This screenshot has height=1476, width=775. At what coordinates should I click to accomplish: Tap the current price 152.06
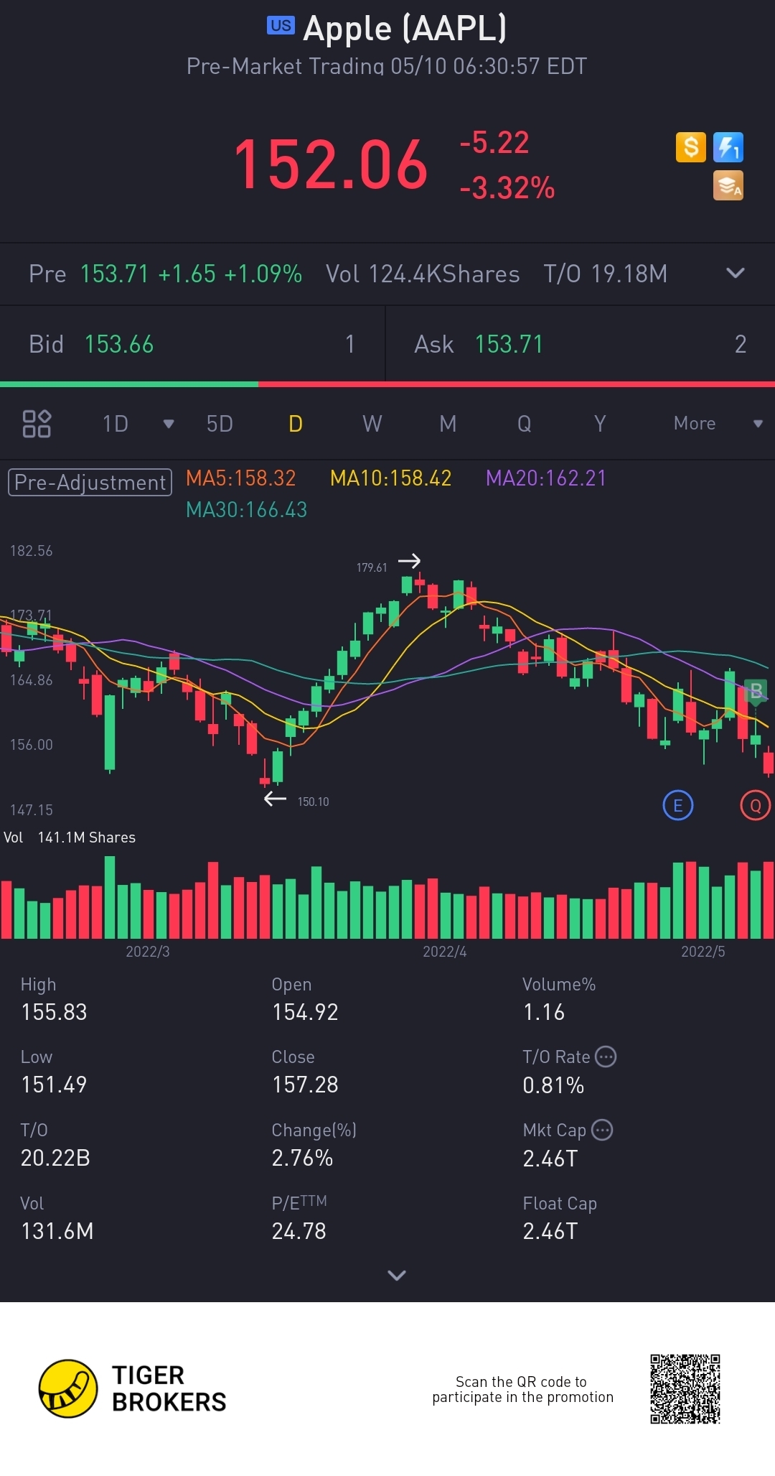coord(331,165)
